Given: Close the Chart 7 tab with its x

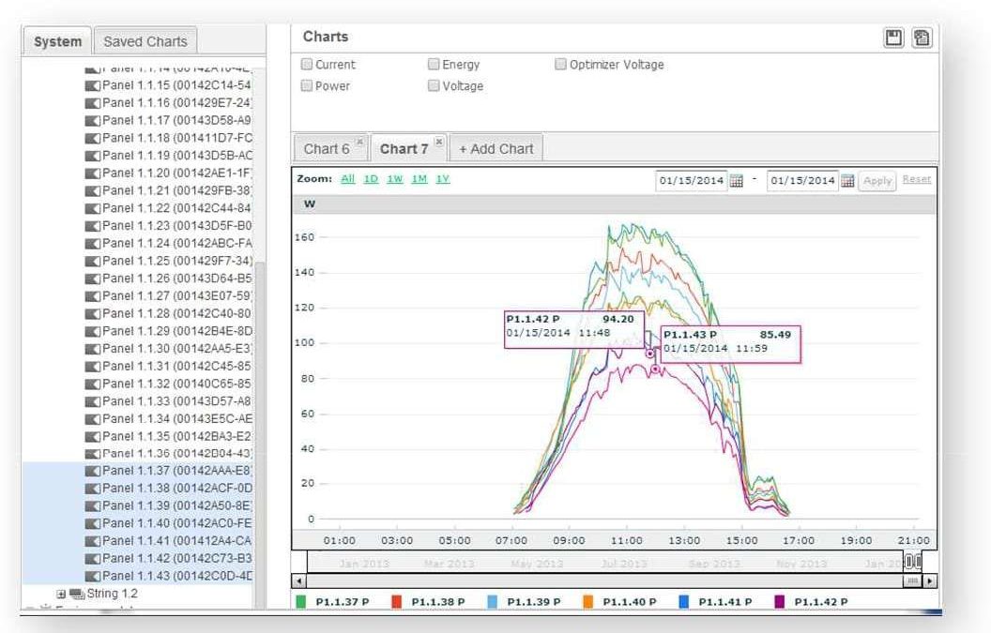Looking at the screenshot, I should click(x=439, y=142).
